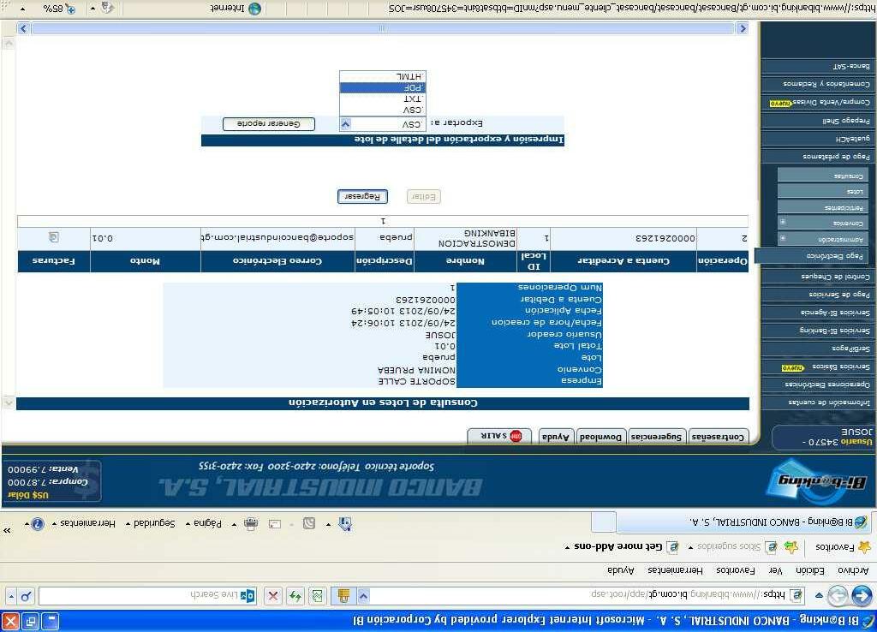Open Control de Cheques in sidebar

click(816, 277)
